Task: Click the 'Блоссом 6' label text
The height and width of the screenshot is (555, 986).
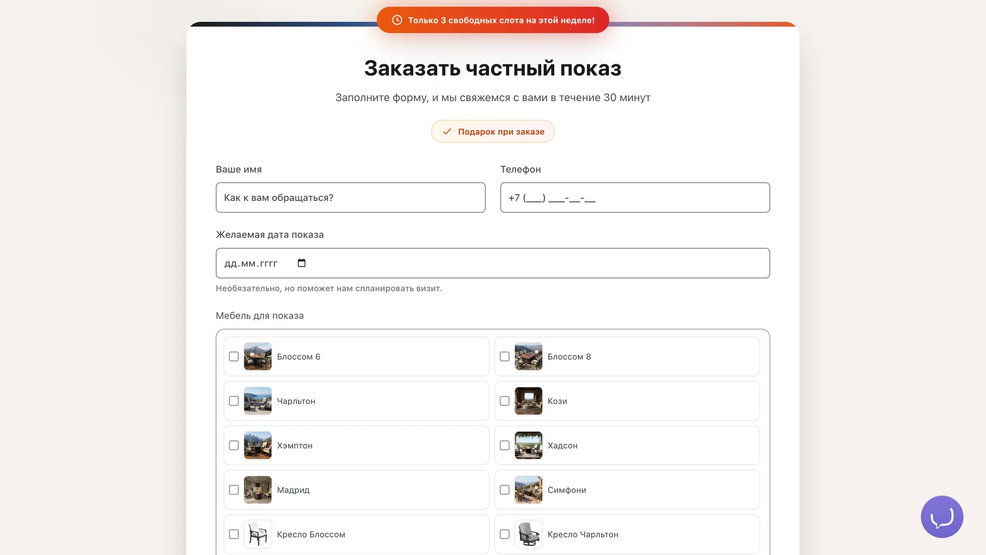Action: [299, 357]
